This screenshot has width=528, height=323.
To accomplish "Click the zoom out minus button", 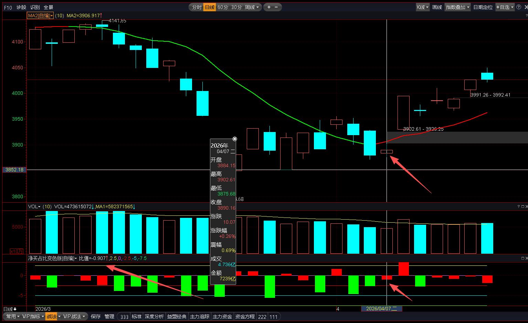I will pyautogui.click(x=276, y=7).
